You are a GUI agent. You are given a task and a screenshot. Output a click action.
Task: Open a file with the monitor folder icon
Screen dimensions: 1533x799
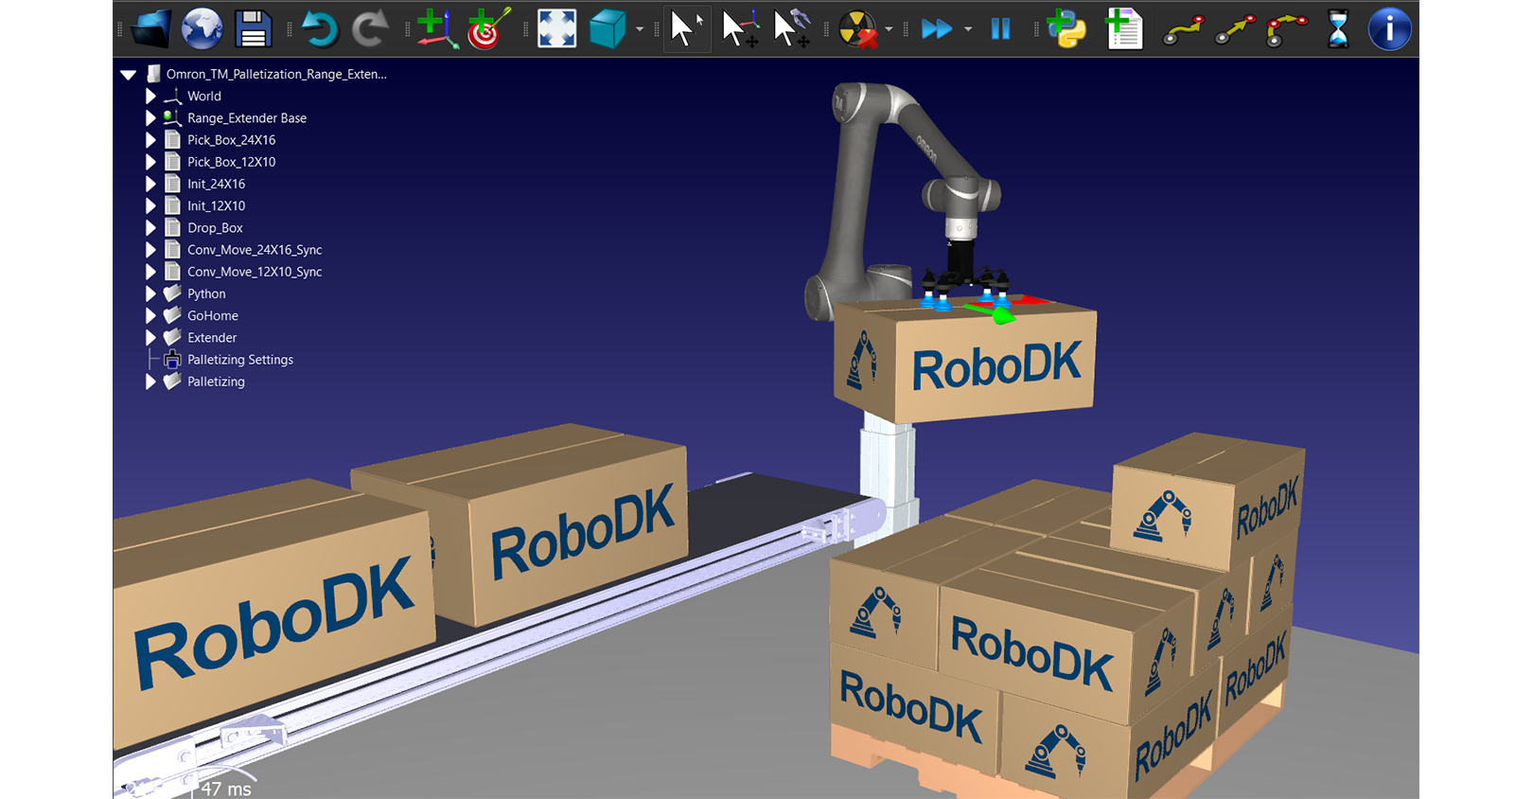click(150, 29)
